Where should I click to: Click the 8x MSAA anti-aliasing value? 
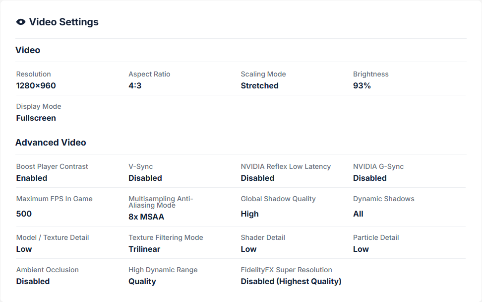(x=146, y=217)
